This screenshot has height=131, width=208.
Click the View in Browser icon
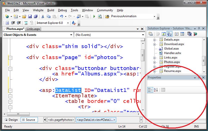(100, 16)
